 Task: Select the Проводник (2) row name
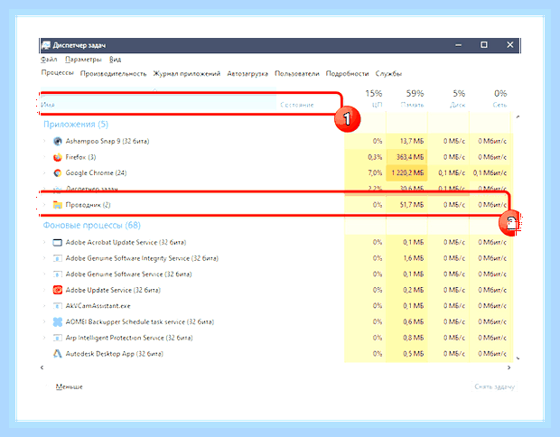tap(88, 205)
